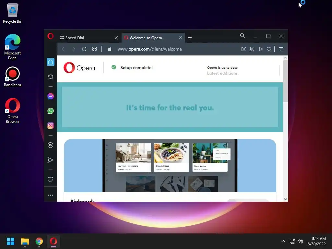Click the Latest additions link
The image size is (332, 249).
click(x=222, y=73)
